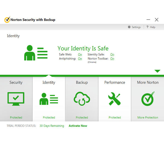The image size is (164, 145).
Task: Click the Safe Web label
Action: pyautogui.click(x=65, y=55)
